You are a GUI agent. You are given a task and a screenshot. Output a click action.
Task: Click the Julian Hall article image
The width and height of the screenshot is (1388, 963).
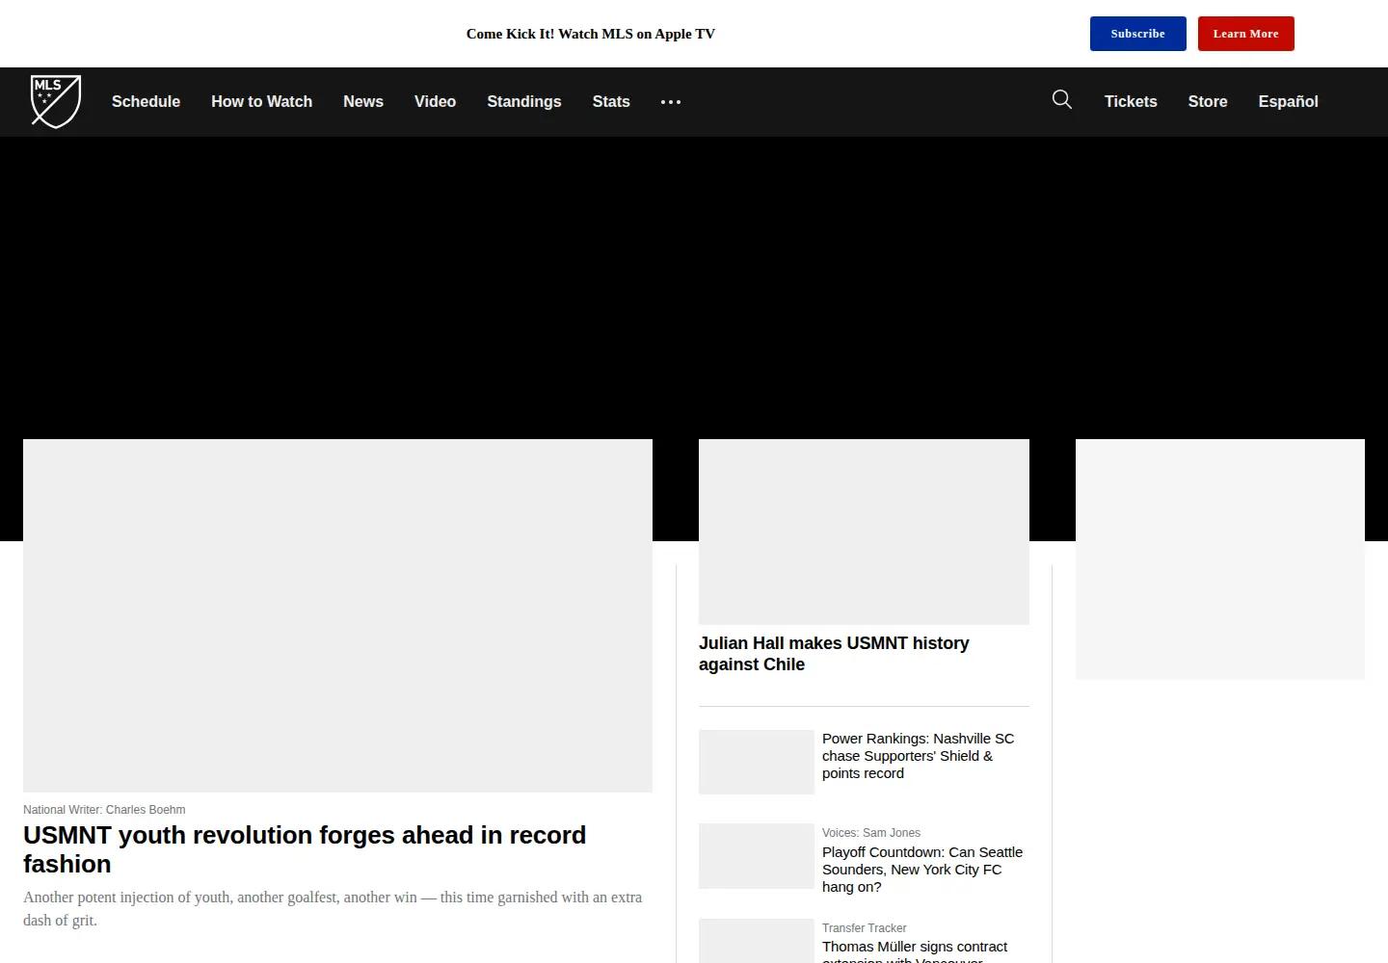pyautogui.click(x=864, y=532)
